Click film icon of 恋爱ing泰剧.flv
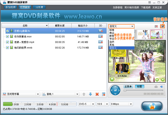Viewport: 168px width, 115px height. 11,31
